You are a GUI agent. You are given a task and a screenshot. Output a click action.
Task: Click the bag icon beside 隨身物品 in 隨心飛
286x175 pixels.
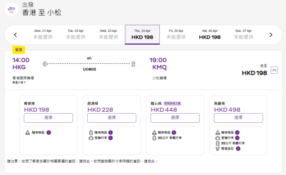[154, 133]
